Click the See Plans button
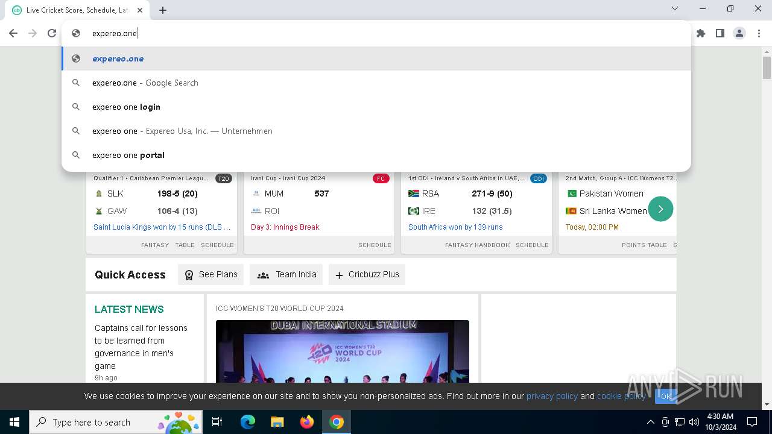Image resolution: width=772 pixels, height=434 pixels. click(x=210, y=274)
